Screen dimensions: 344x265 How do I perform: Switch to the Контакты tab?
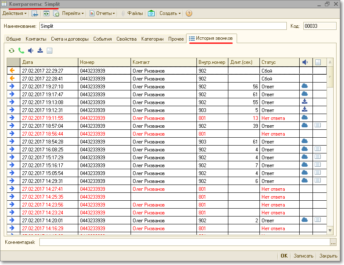click(x=36, y=39)
